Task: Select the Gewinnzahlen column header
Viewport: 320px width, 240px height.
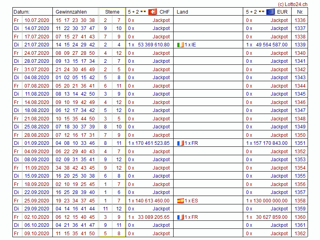Action: pyautogui.click(x=71, y=12)
